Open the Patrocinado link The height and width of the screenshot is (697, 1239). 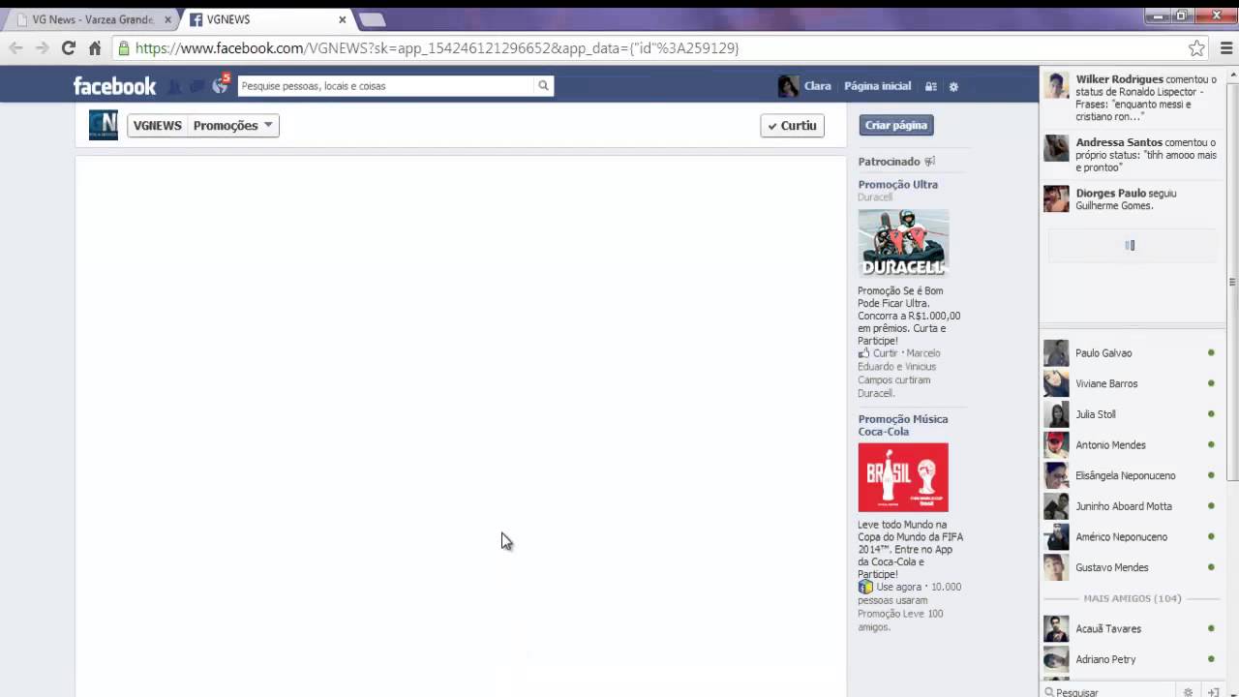[x=889, y=162]
